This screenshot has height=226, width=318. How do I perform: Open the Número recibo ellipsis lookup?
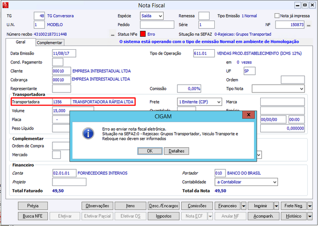click(x=112, y=34)
